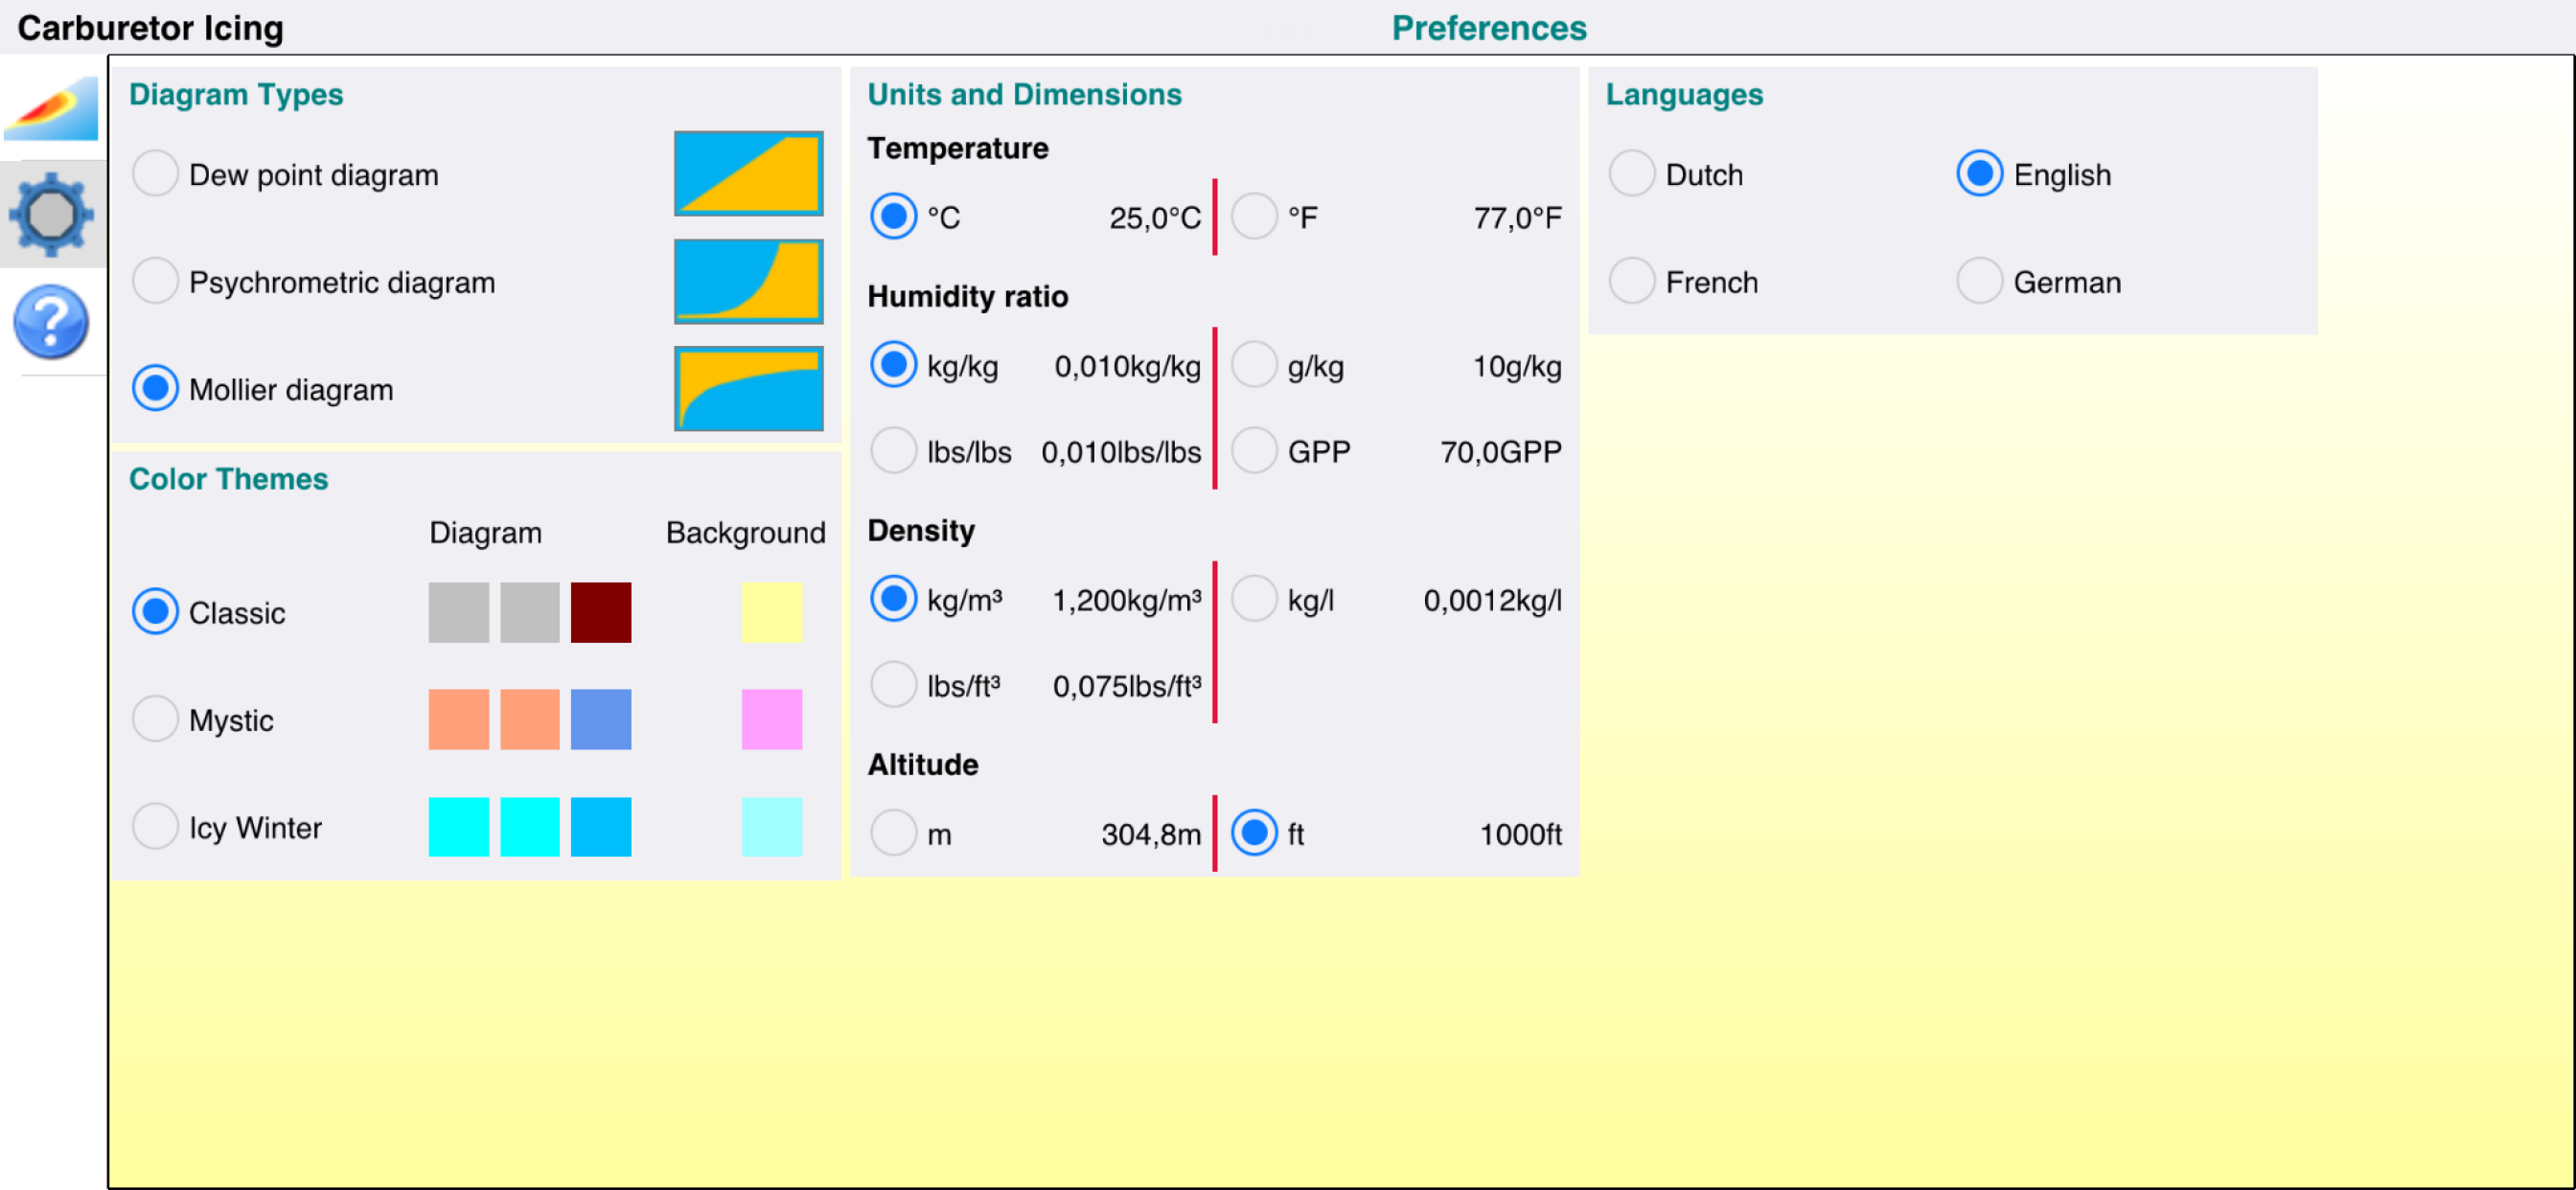Choose Psychrometric diagram option
Image resolution: width=2576 pixels, height=1190 pixels.
coord(155,281)
